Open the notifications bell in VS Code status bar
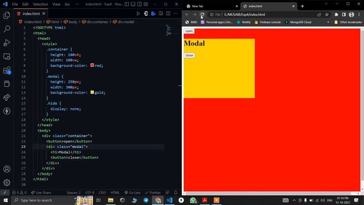364x205 pixels. coord(176,192)
